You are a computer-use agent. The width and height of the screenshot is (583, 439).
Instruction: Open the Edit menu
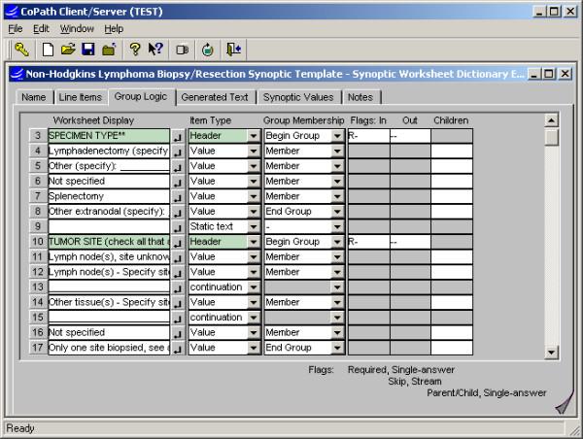(41, 29)
